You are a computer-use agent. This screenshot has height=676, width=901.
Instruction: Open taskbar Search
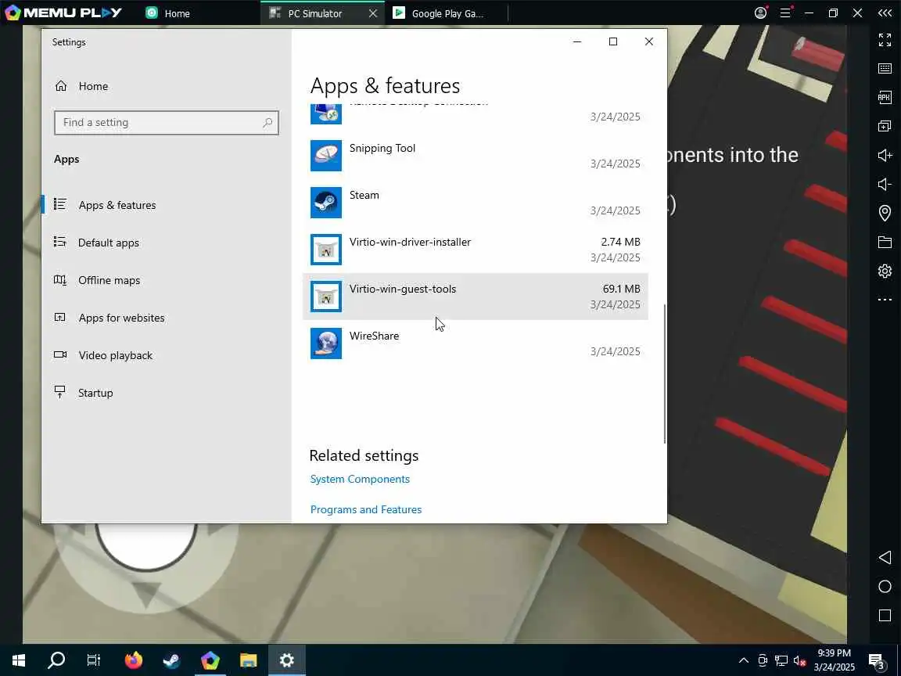click(x=56, y=660)
